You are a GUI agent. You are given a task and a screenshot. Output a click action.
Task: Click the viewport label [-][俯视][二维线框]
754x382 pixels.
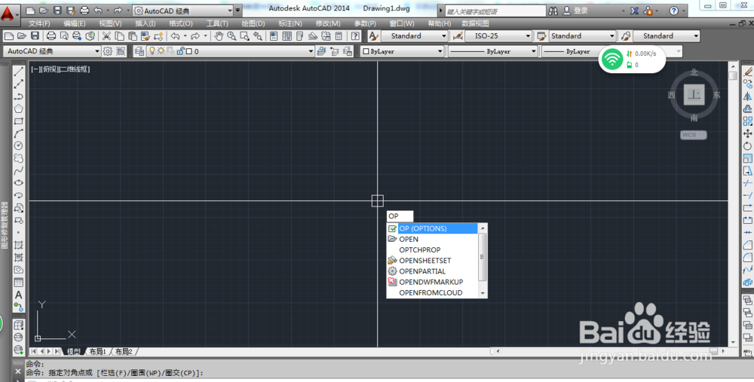[60, 69]
